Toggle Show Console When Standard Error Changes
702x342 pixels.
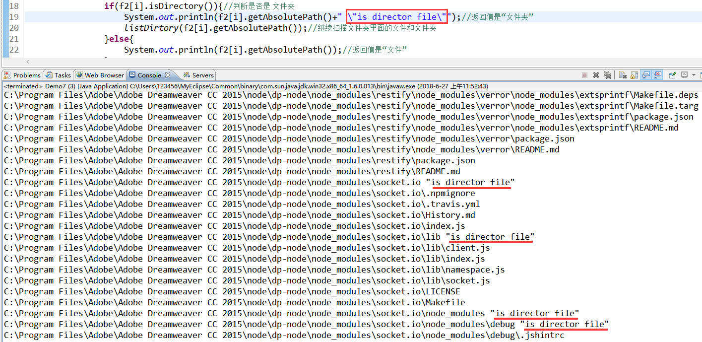click(x=657, y=75)
